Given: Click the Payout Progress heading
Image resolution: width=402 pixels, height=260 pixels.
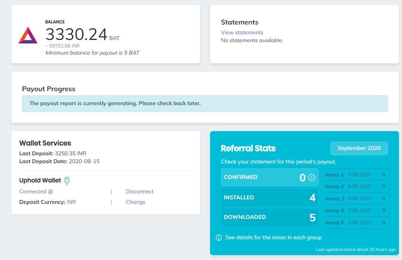Looking at the screenshot, I should click(x=49, y=89).
